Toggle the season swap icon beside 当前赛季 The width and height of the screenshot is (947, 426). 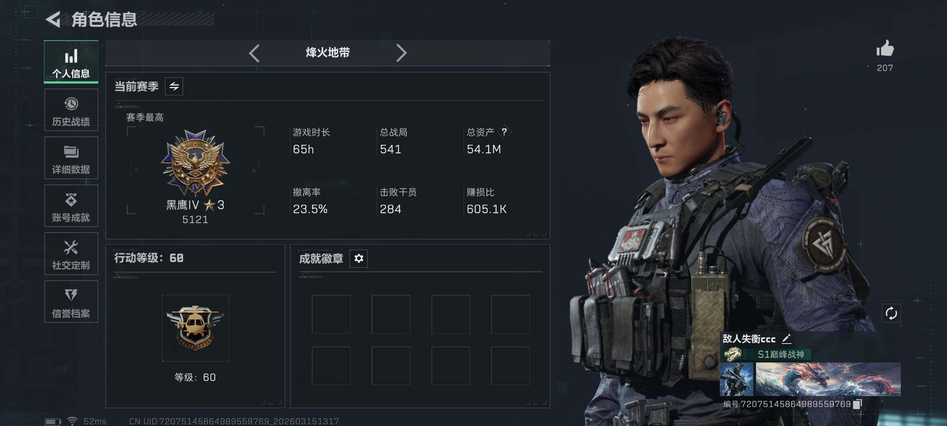tap(174, 86)
